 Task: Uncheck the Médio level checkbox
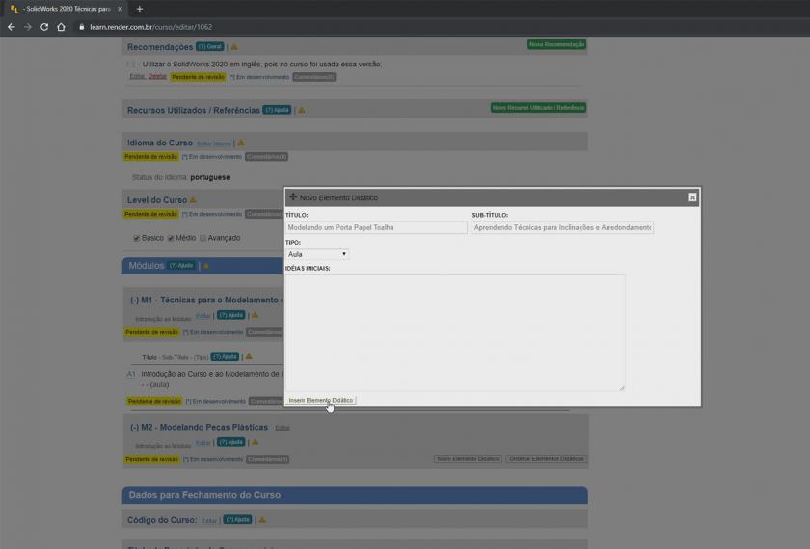click(x=171, y=238)
